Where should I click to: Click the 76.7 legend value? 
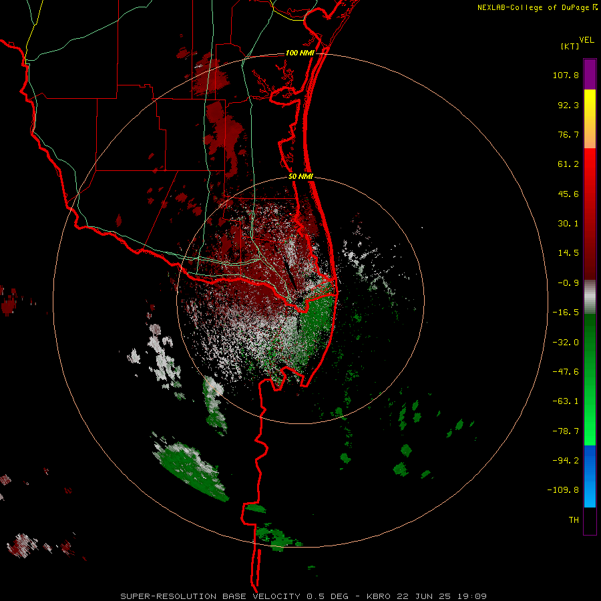[568, 134]
